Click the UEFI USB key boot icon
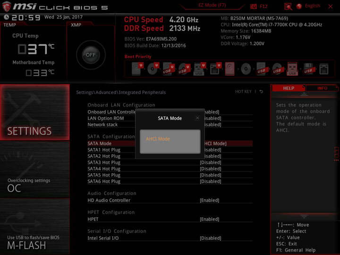This screenshot has height=255, width=340. coord(199,69)
